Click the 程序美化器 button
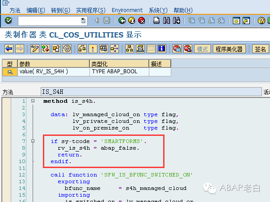Image resolution: width=270 pixels, height=202 pixels. [229, 49]
